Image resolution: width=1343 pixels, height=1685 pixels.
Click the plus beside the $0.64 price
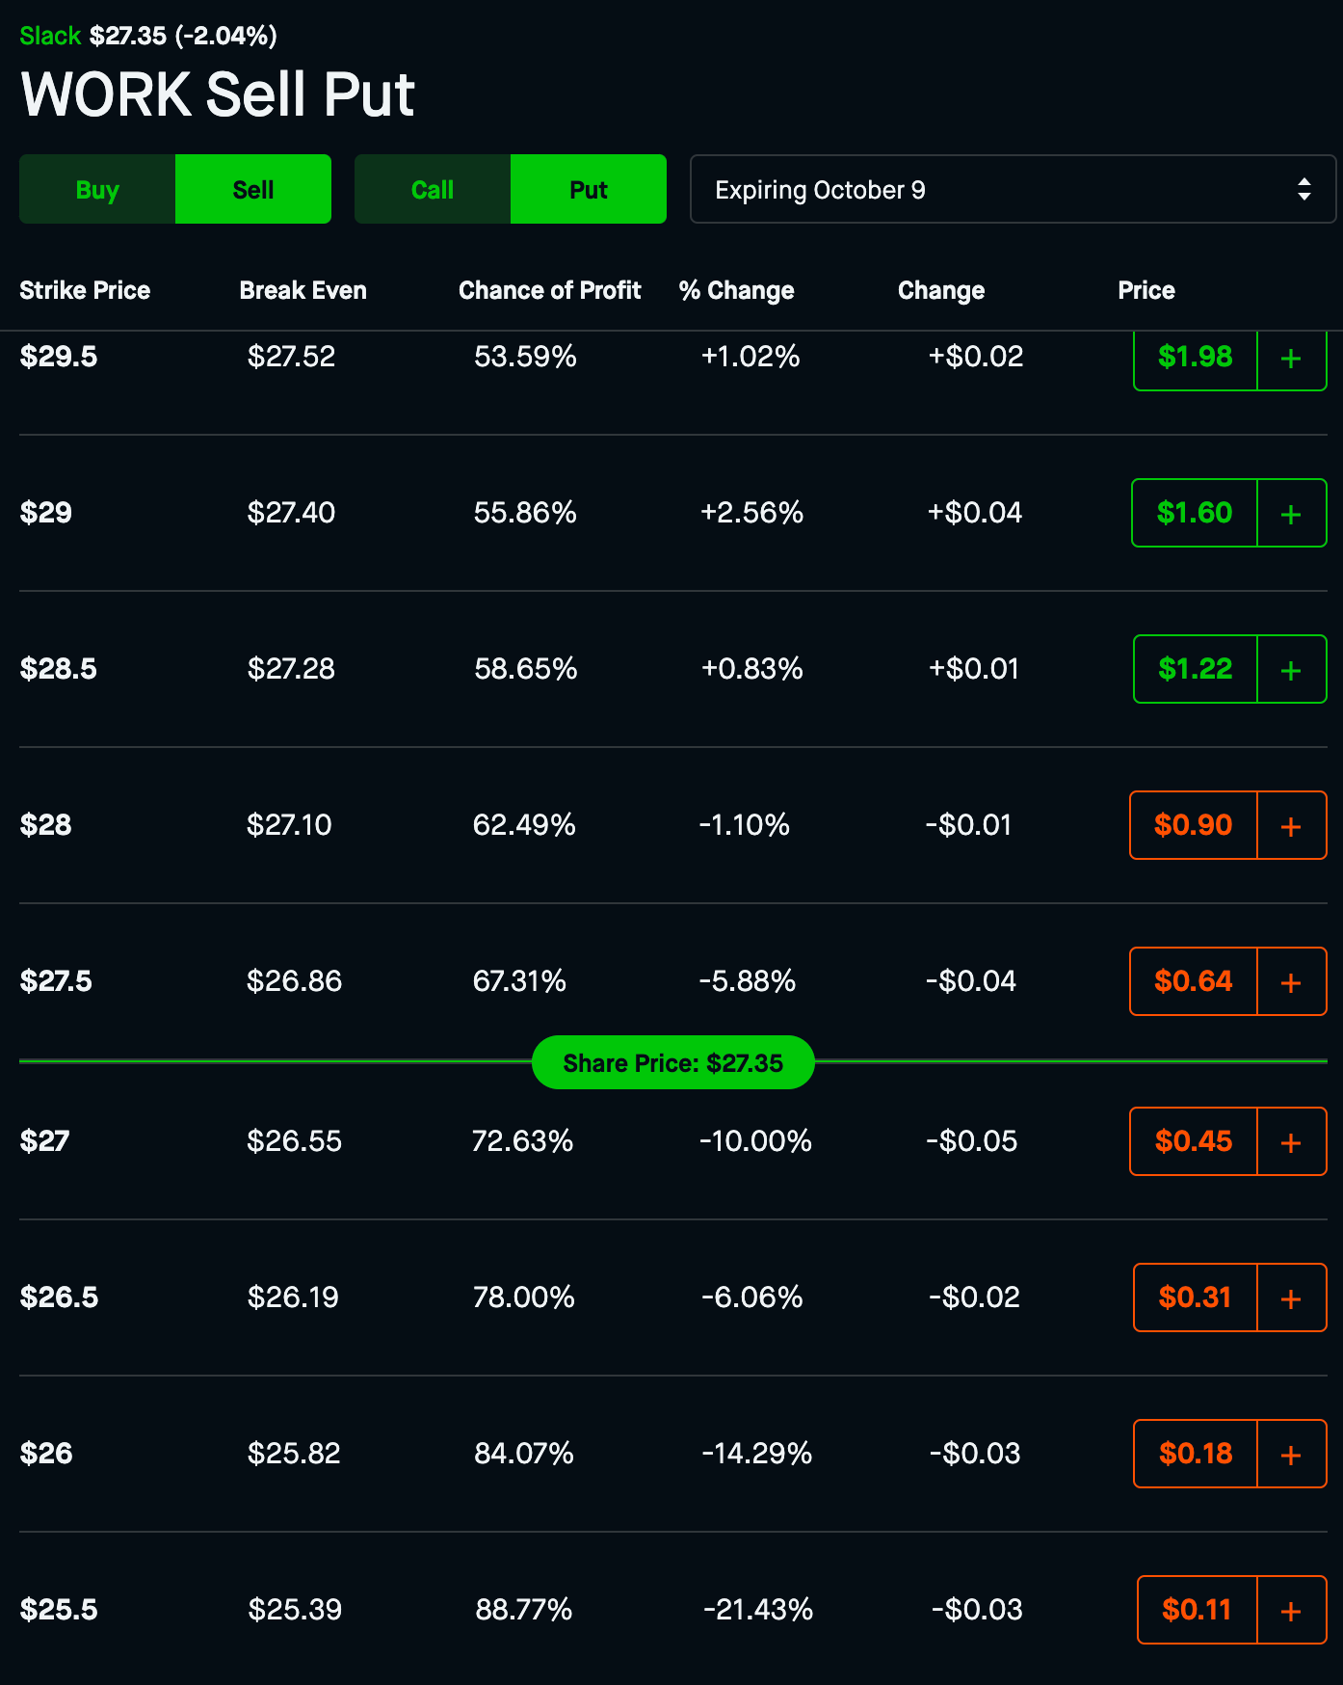(1292, 981)
